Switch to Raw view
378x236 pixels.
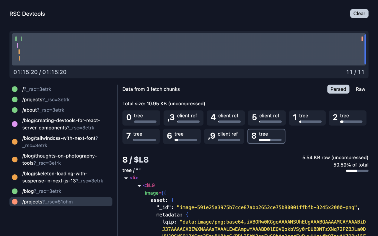point(360,89)
